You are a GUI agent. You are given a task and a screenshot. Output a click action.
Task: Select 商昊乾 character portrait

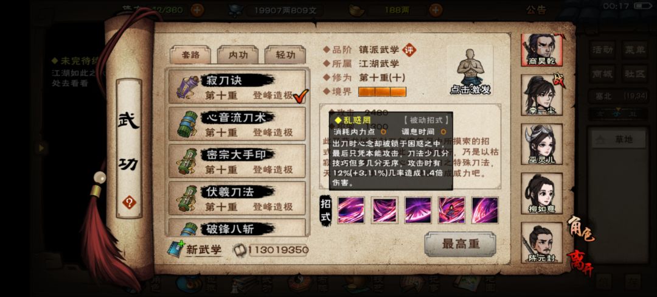point(541,50)
